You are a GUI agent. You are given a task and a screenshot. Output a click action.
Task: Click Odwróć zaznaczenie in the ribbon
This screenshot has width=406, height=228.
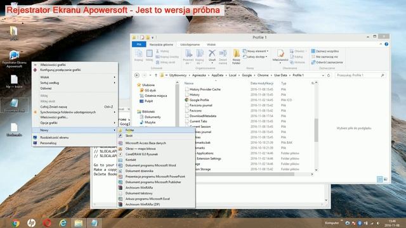(327, 62)
